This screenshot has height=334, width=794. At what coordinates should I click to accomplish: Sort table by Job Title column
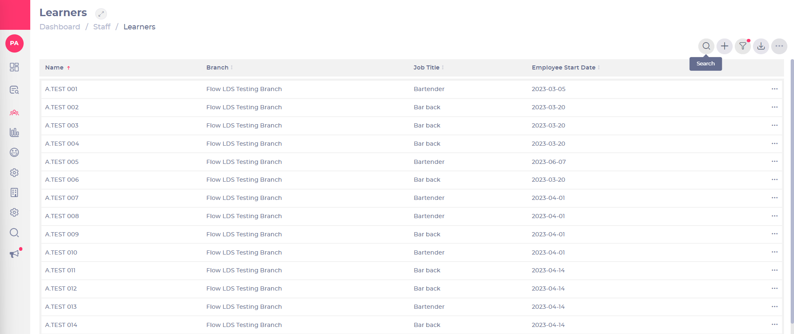[428, 67]
